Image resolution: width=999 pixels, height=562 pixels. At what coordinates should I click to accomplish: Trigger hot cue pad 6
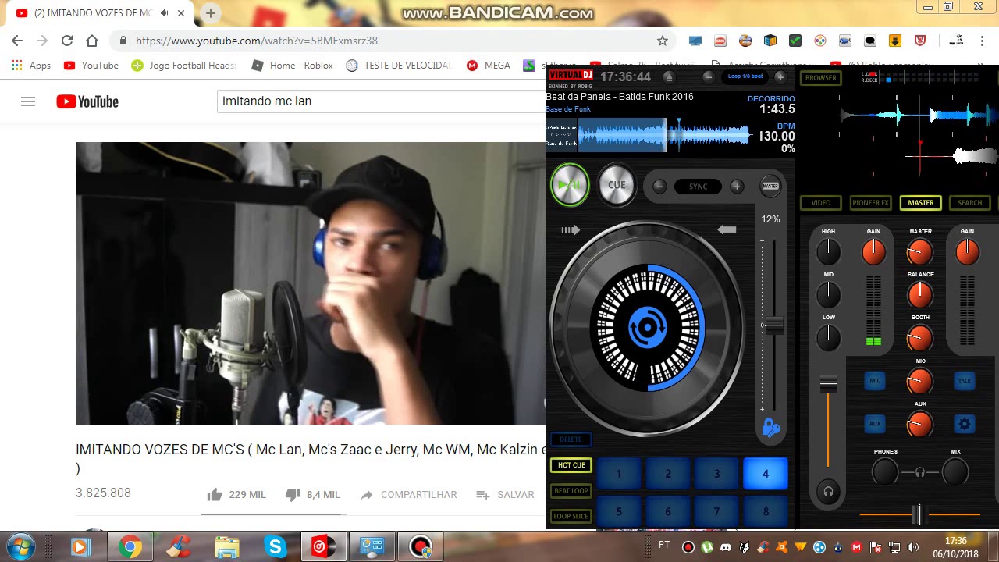[668, 511]
